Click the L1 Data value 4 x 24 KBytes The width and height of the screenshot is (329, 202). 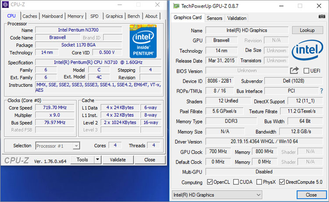120,108
